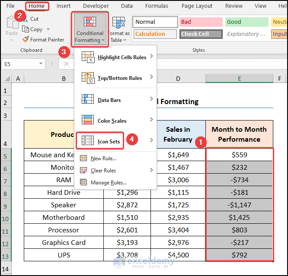Select the Format Painter brush
This screenshot has width=288, height=276.
26,40
